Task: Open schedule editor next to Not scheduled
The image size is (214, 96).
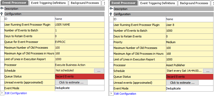Action: coord(99,71)
